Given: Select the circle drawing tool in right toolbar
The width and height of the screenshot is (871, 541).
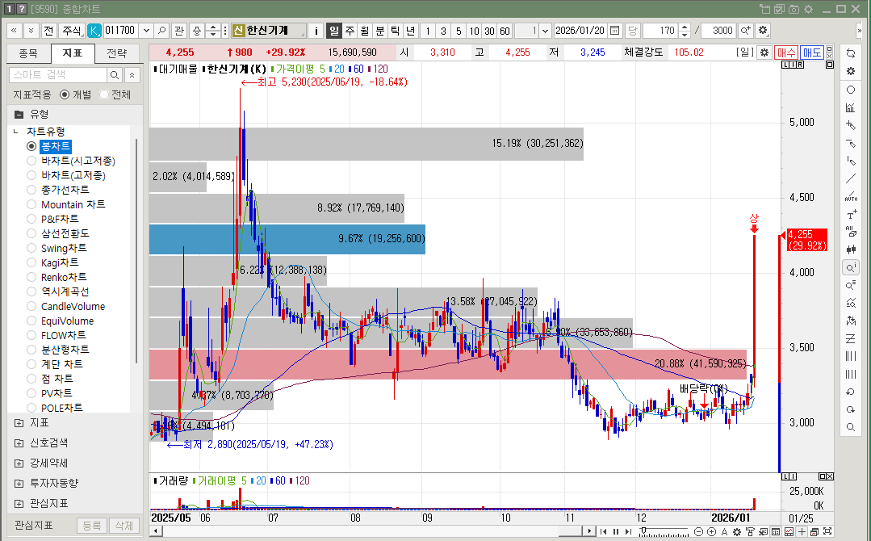Looking at the screenshot, I should [x=851, y=90].
